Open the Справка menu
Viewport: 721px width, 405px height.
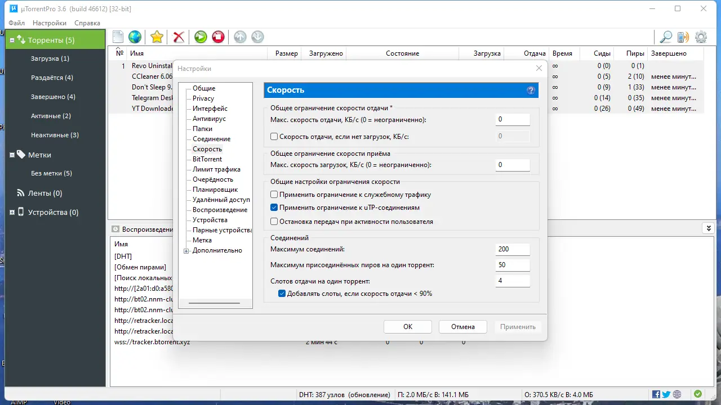click(87, 23)
